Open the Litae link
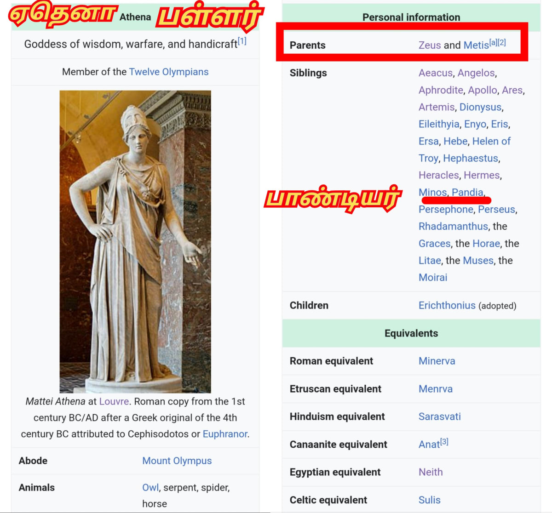This screenshot has height=513, width=552. (430, 260)
